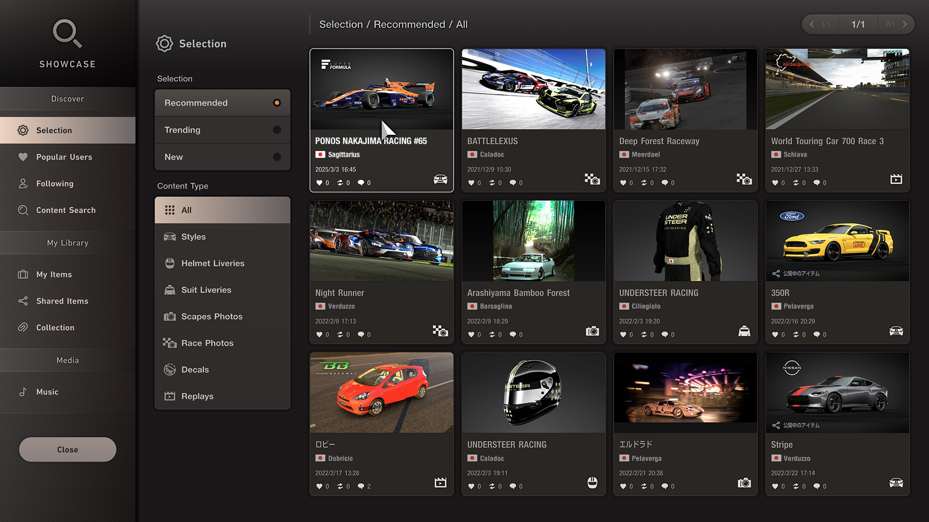Image resolution: width=929 pixels, height=522 pixels.
Task: Open Popular Users in sidebar
Action: pyautogui.click(x=64, y=157)
